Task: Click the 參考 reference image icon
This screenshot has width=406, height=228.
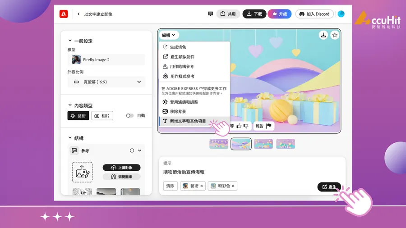Action: (x=74, y=150)
